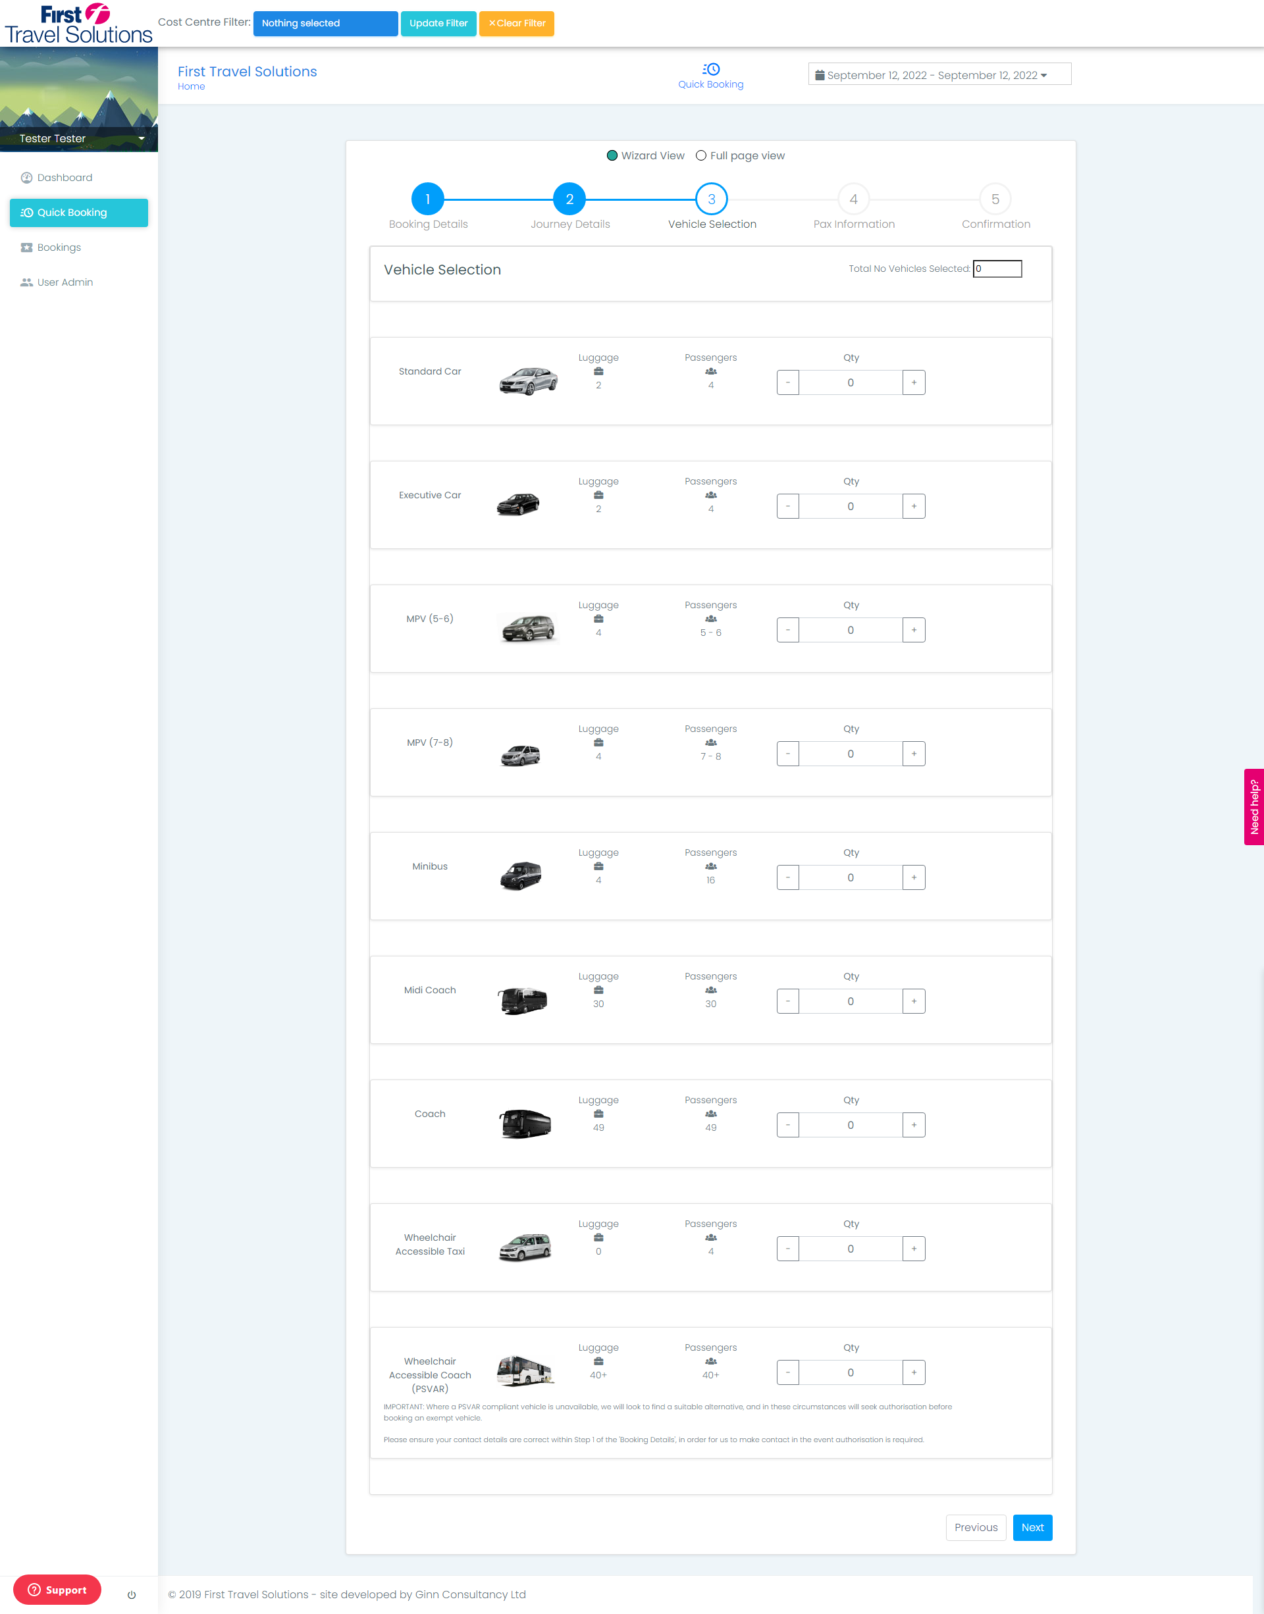Screen dimensions: 1264x1614
Task: Decrease Minibus quantity with minus button
Action: [x=787, y=877]
